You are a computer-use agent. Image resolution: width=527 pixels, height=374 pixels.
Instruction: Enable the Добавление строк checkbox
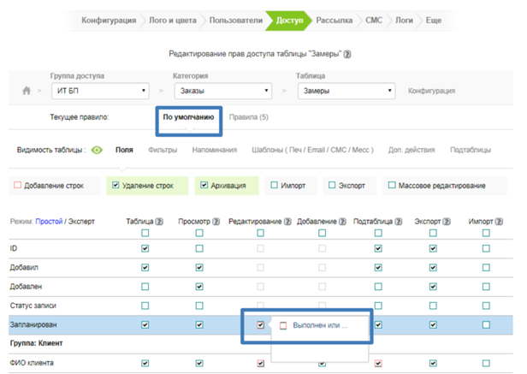pos(18,185)
